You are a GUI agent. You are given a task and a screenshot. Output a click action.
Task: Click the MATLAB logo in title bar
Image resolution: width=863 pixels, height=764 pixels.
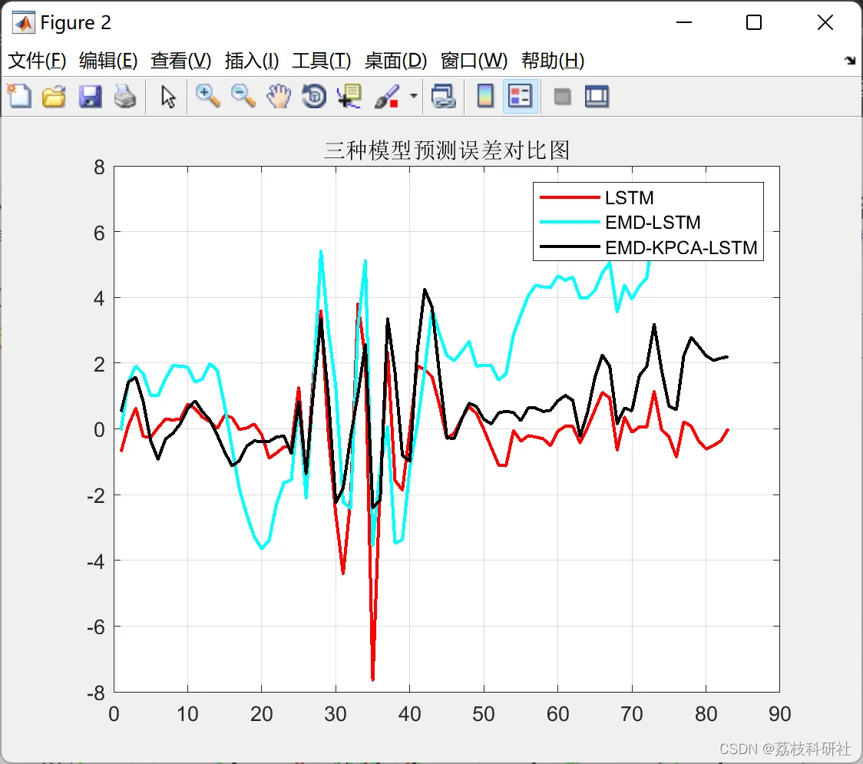24,22
